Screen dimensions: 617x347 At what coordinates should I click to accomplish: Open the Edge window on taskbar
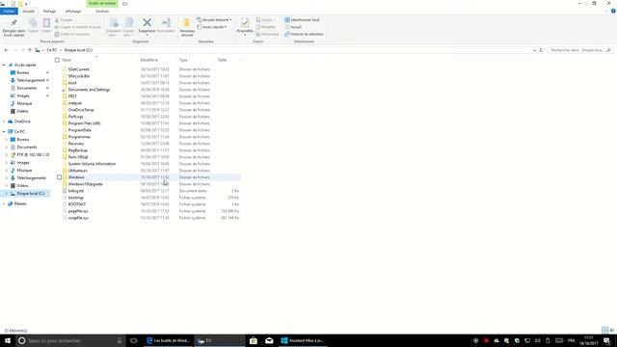click(x=168, y=340)
